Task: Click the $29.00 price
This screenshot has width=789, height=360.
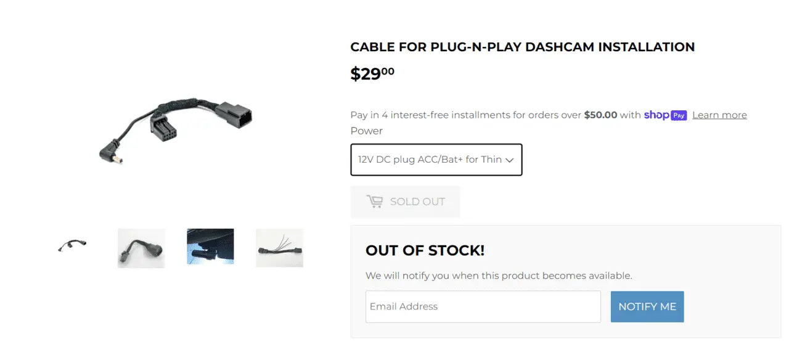Action: click(372, 74)
